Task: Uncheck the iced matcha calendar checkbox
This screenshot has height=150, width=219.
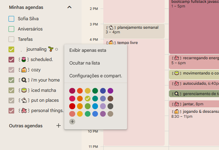Action: click(x=11, y=90)
